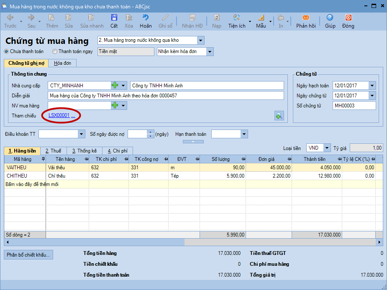Image resolution: width=387 pixels, height=290 pixels.
Task: Select the Thanh toán ngay radio button
Action: point(55,52)
